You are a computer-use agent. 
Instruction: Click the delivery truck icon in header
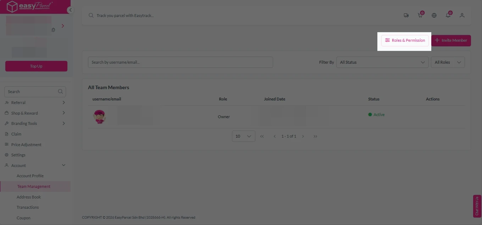(x=406, y=16)
